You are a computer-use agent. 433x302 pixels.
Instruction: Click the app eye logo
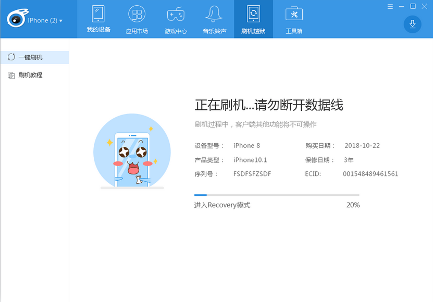pos(17,18)
